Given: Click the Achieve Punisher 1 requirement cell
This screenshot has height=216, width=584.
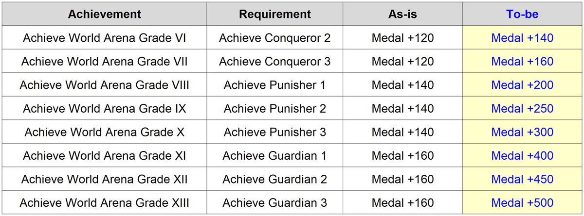Looking at the screenshot, I should 274,85.
